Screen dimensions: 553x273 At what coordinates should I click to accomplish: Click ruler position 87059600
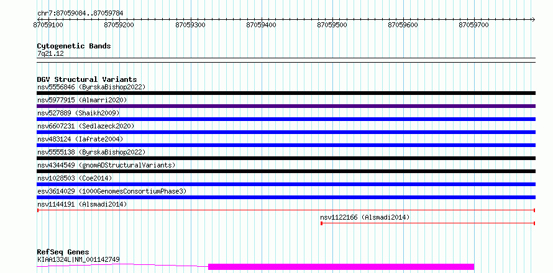coord(403,25)
